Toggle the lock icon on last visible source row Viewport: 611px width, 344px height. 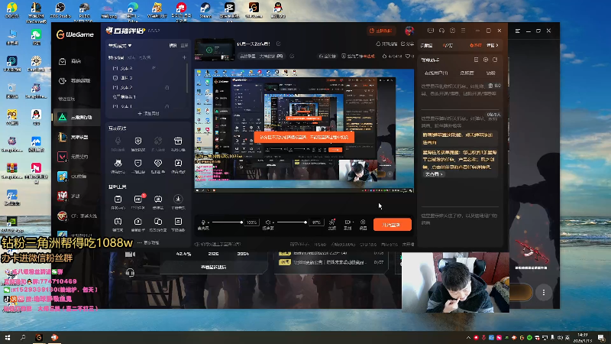tap(166, 106)
